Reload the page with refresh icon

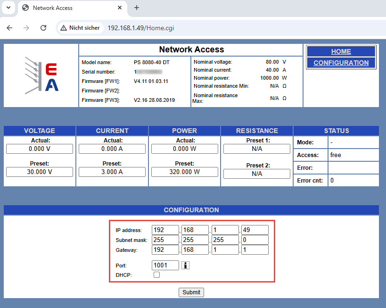click(x=43, y=28)
